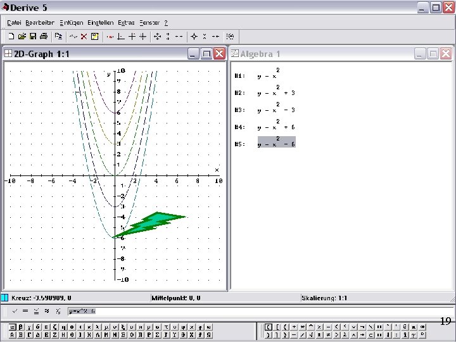Click the uppercase Gamma Greek key
The image size is (456, 342).
pyautogui.click(x=29, y=335)
